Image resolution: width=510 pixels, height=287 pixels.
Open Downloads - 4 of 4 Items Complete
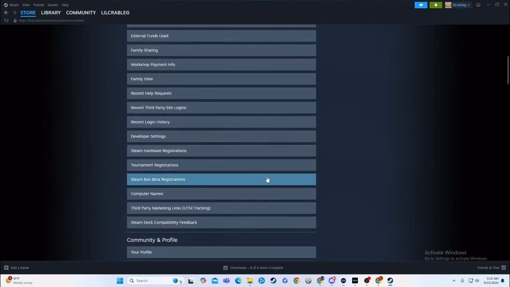[257, 268]
